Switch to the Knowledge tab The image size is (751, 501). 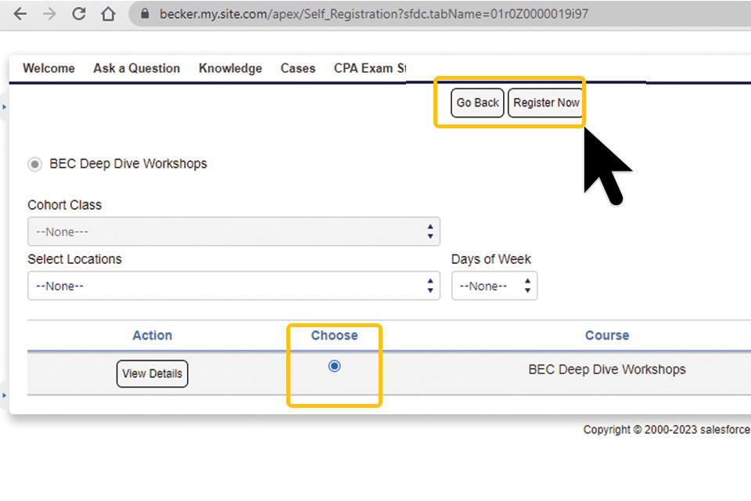230,68
